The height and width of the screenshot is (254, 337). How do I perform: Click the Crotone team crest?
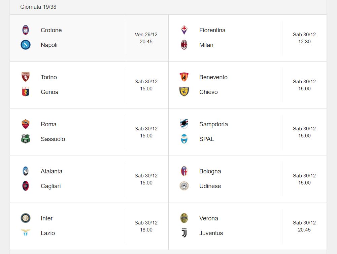pos(26,30)
